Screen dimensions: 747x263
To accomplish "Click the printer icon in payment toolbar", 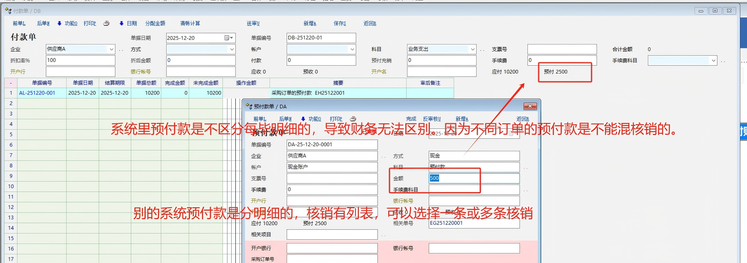I will [x=106, y=24].
